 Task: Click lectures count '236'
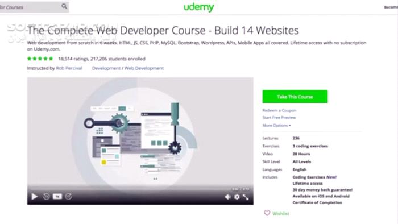[x=296, y=138]
